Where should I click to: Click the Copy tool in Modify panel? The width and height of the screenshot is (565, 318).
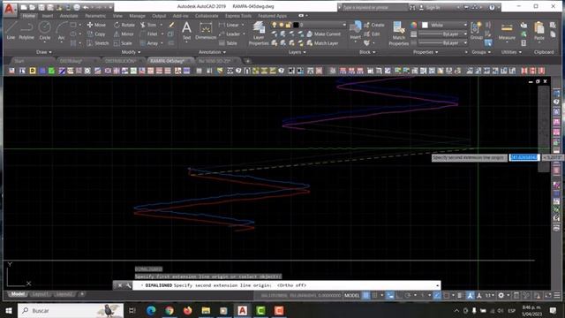[x=96, y=34]
